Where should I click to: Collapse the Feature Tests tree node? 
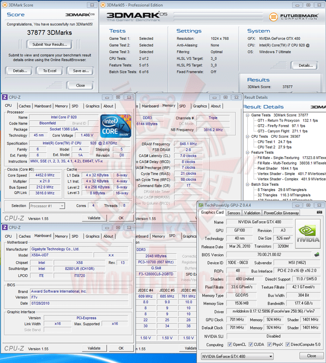pyautogui.click(x=247, y=152)
